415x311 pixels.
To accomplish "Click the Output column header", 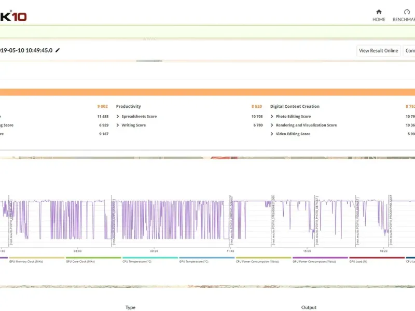I will click(x=309, y=307).
